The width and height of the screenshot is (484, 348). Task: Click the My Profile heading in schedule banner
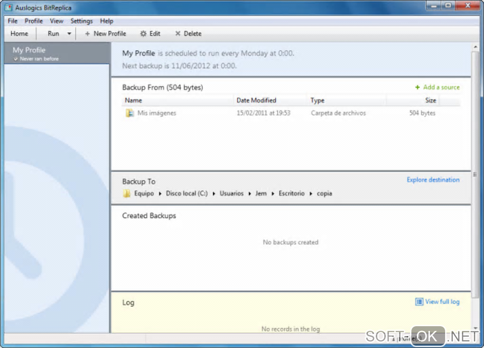(139, 53)
